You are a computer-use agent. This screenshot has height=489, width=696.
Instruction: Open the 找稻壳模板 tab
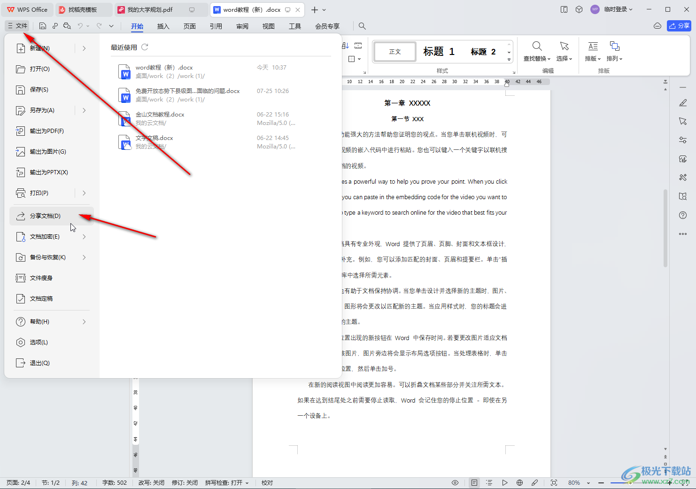tap(83, 9)
